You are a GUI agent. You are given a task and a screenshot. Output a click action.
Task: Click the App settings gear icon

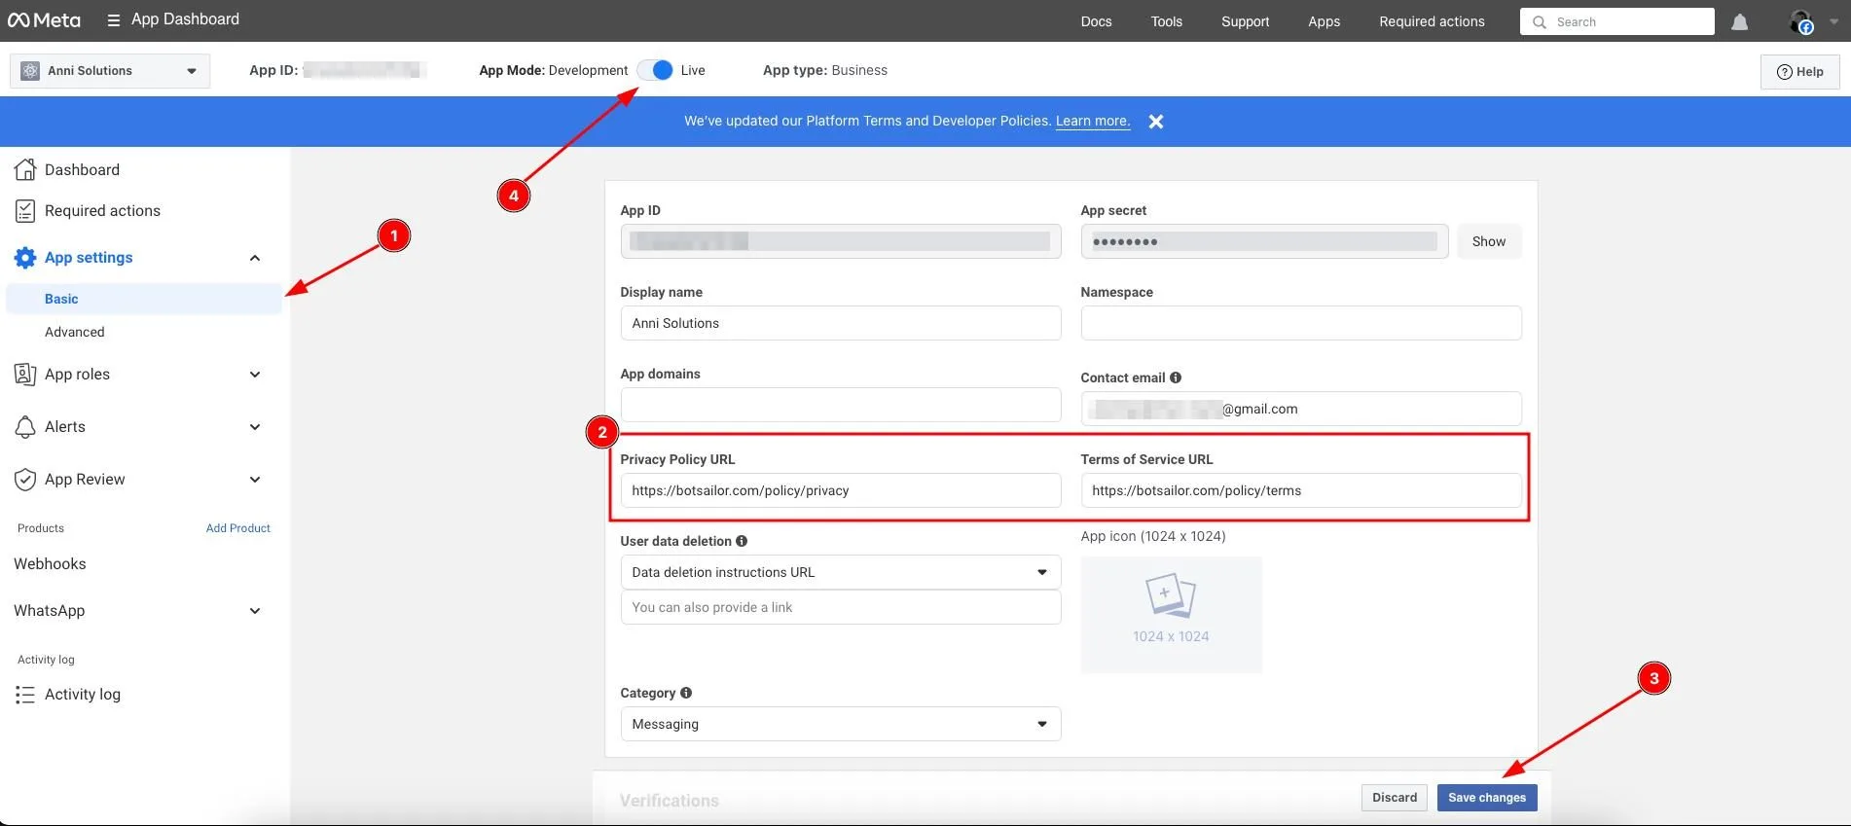(x=25, y=258)
